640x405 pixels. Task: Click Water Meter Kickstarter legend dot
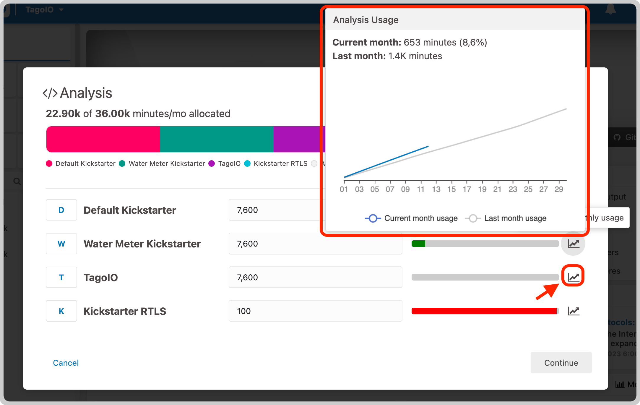pos(122,163)
